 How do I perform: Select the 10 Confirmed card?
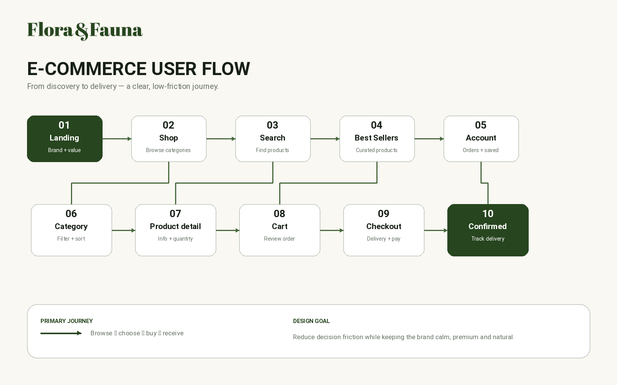(x=488, y=230)
